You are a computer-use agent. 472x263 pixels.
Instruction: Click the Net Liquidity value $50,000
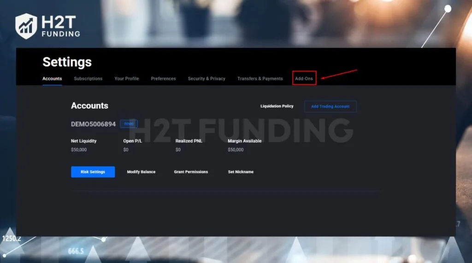pyautogui.click(x=79, y=149)
